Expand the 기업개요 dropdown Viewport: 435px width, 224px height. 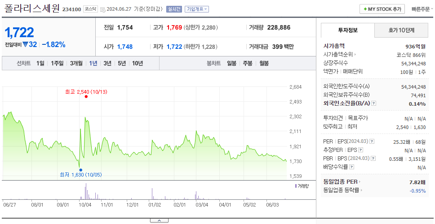(x=197, y=9)
